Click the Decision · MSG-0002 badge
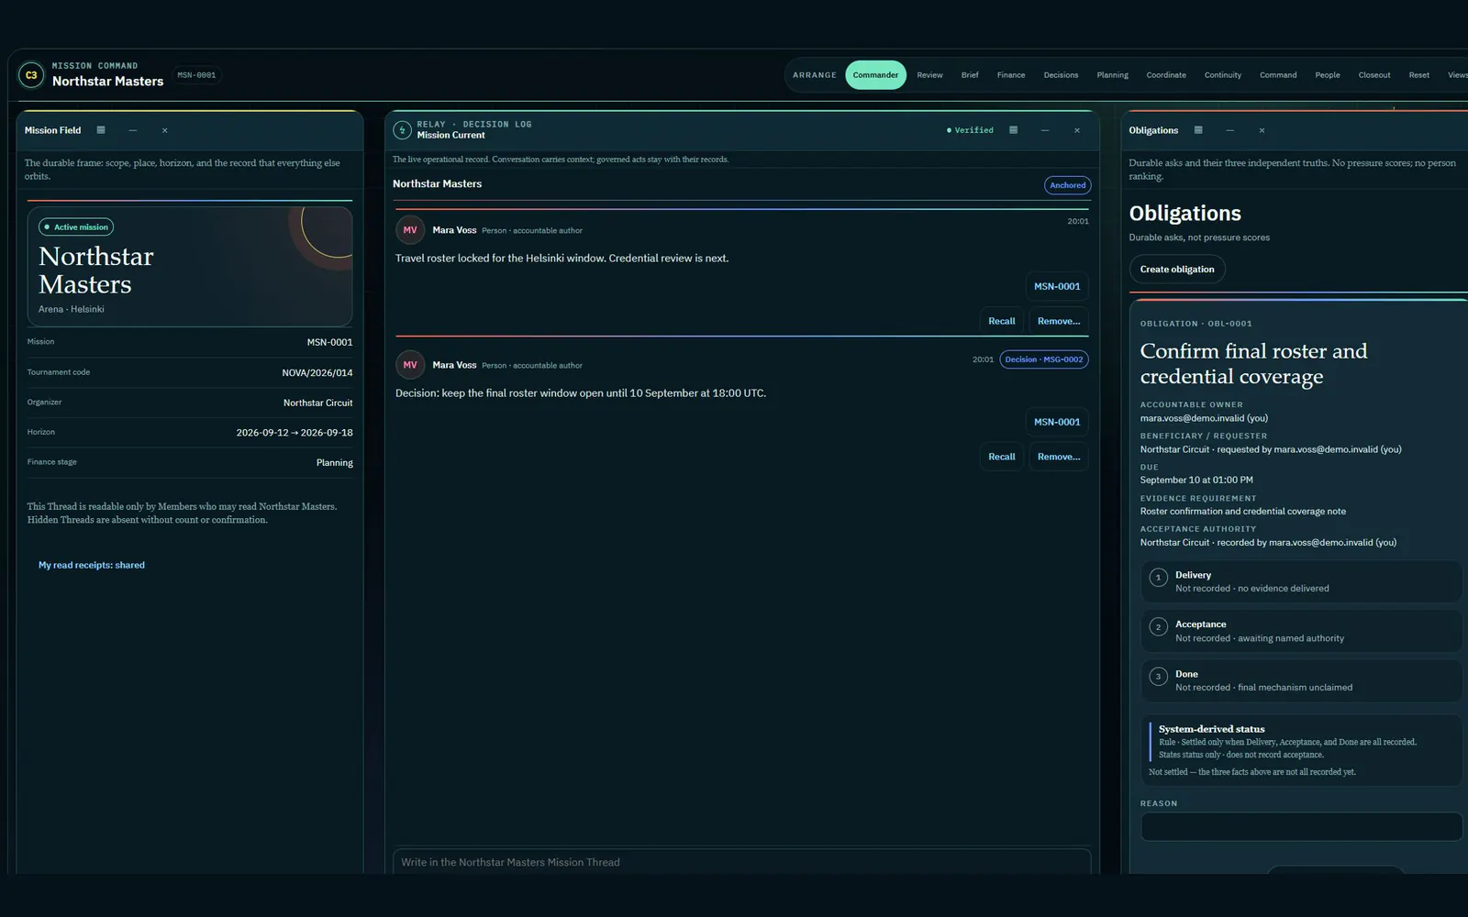This screenshot has width=1468, height=917. click(1044, 359)
